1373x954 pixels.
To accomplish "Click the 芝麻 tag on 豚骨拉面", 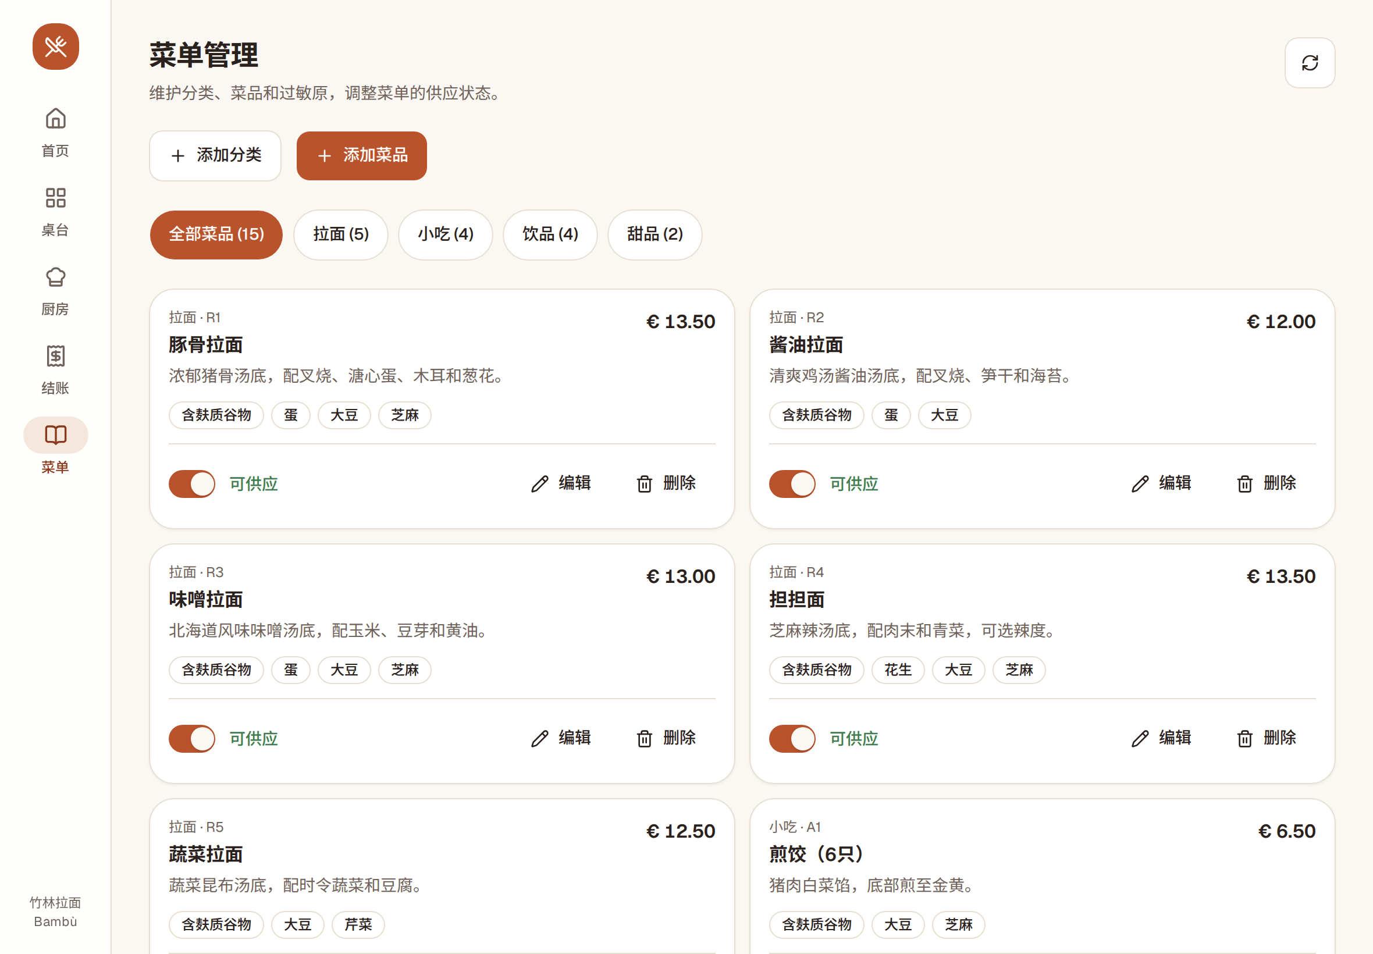I will 405,415.
